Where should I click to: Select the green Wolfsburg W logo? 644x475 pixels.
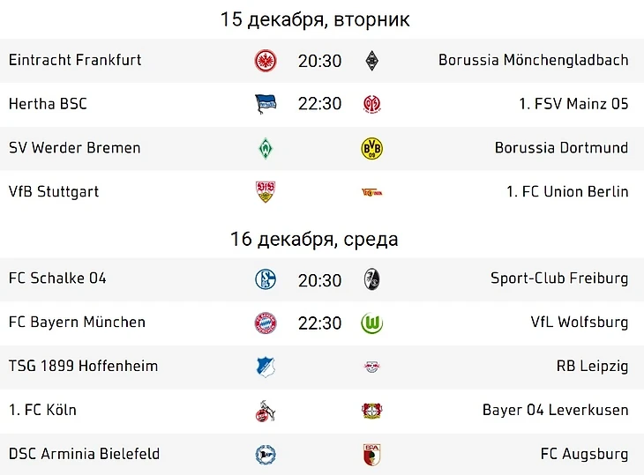[x=371, y=323]
